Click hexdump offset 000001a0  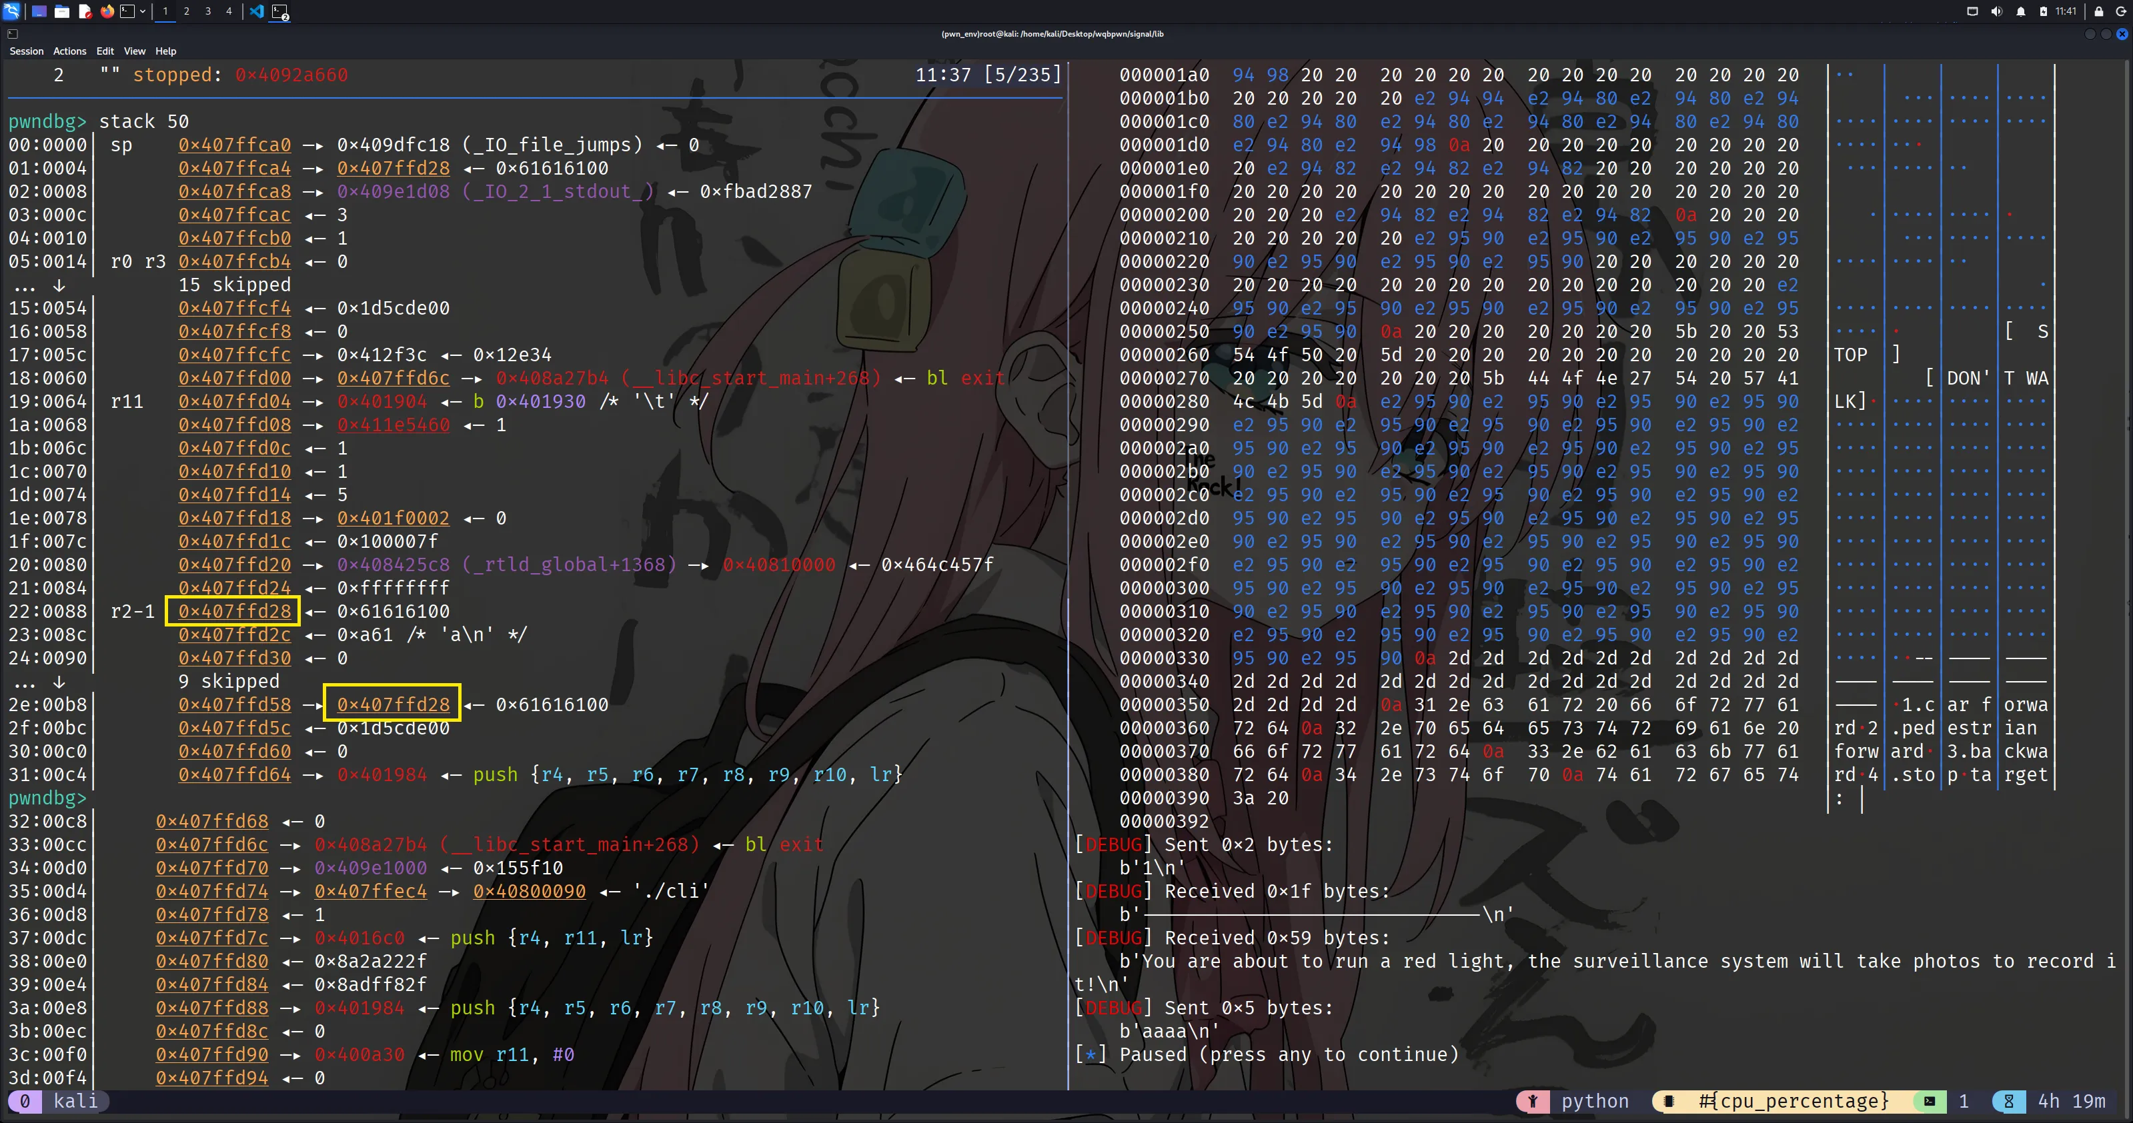coord(1164,75)
